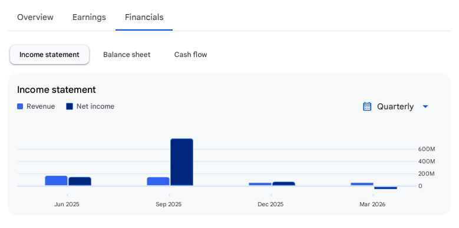Toggle the Revenue legend swatch
This screenshot has height=228, width=459.
pos(20,106)
